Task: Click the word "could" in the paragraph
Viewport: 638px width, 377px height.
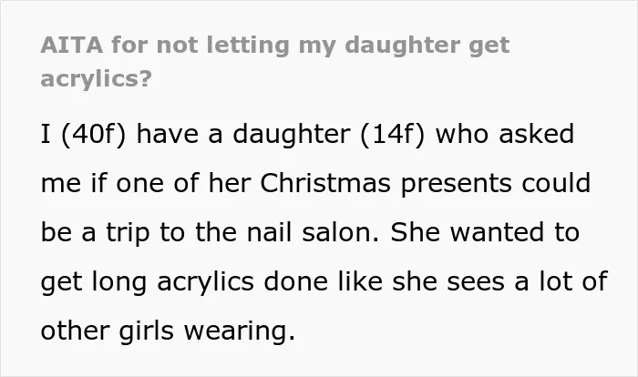Action: [556, 183]
